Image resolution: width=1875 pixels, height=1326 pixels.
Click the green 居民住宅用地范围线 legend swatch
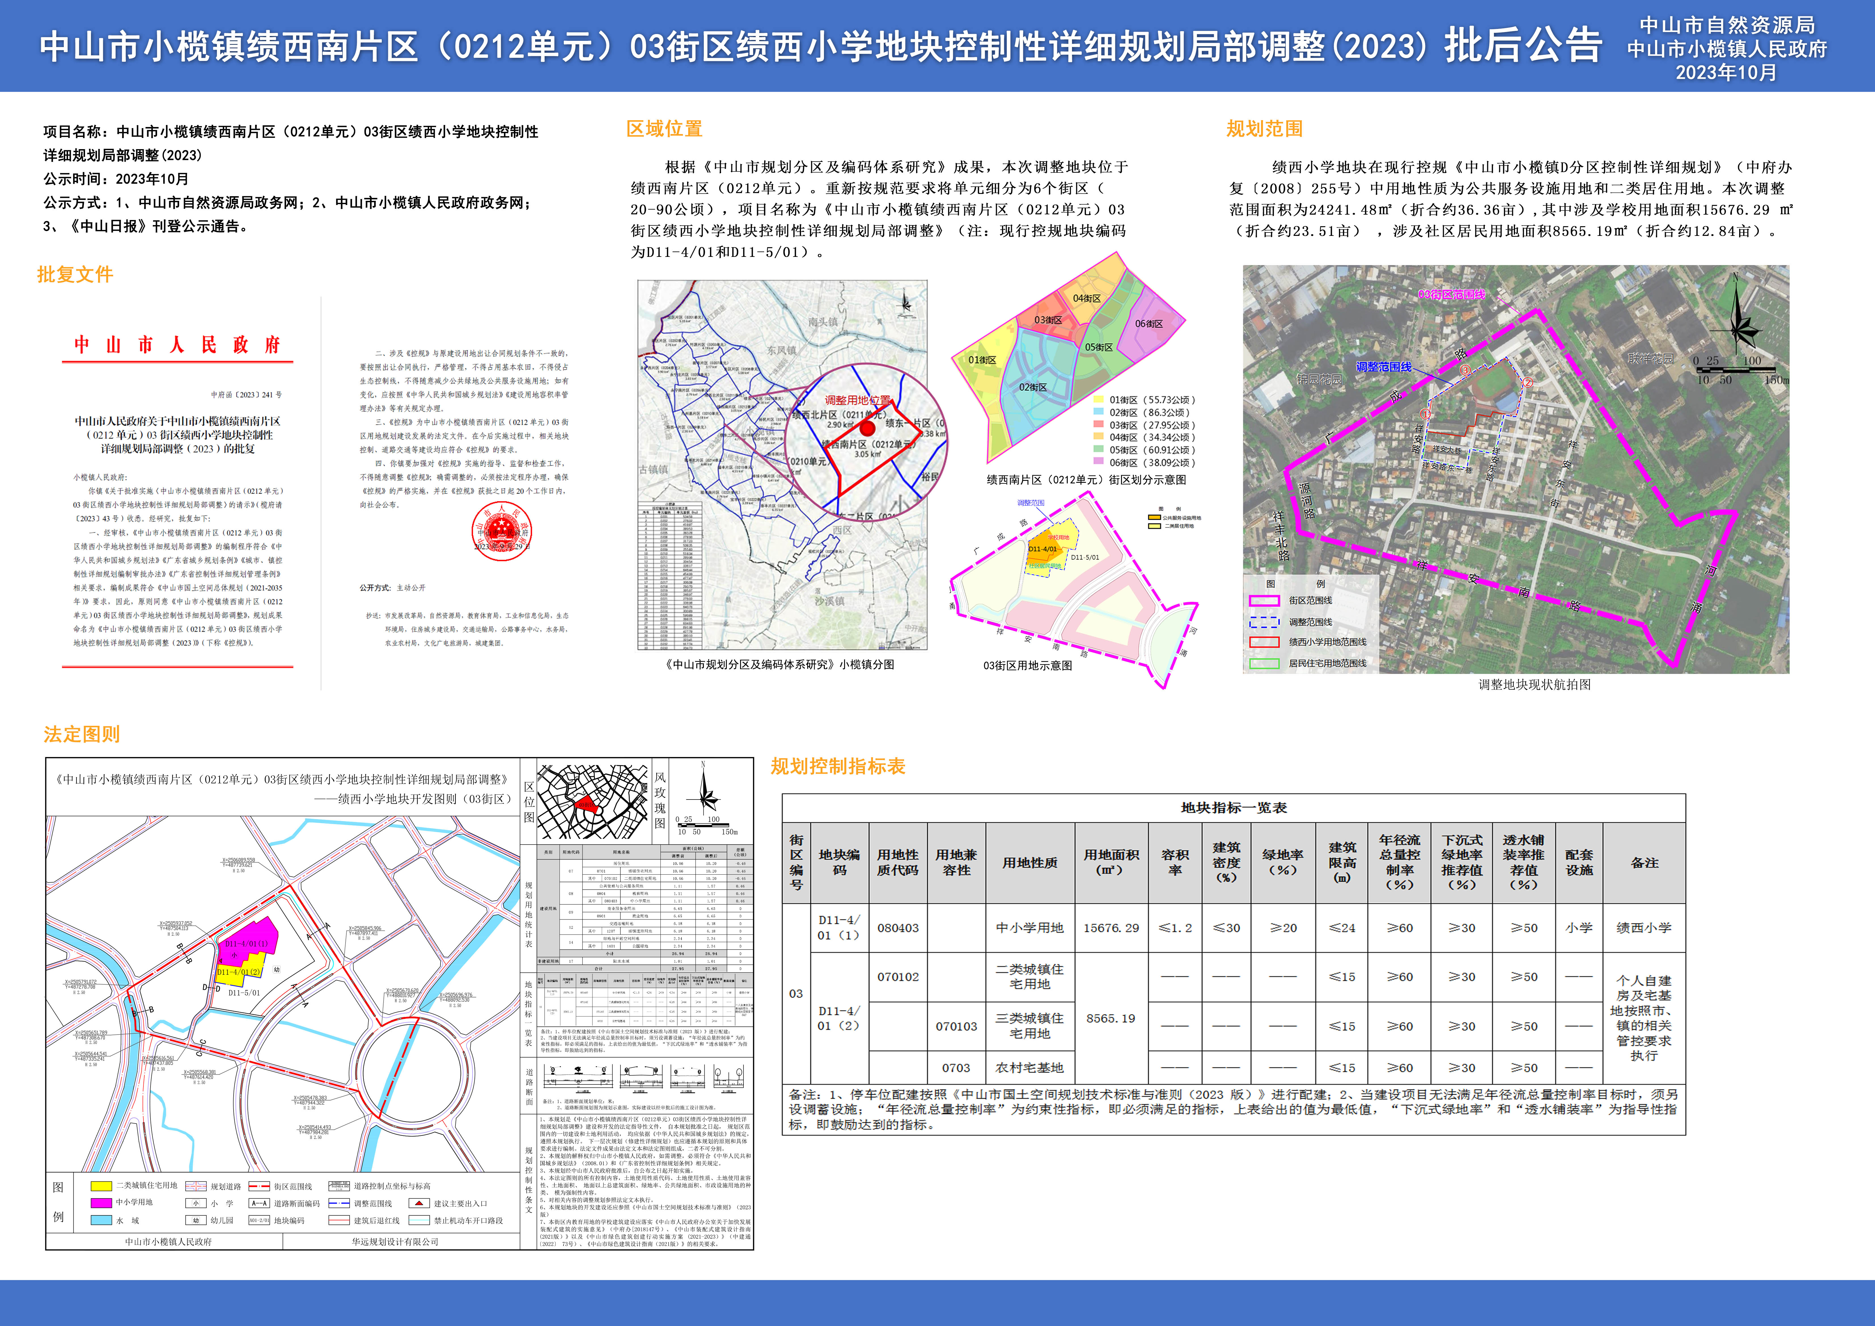(1264, 663)
